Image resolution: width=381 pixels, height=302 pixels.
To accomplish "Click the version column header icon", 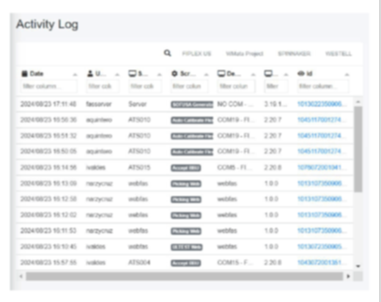I will pos(268,73).
